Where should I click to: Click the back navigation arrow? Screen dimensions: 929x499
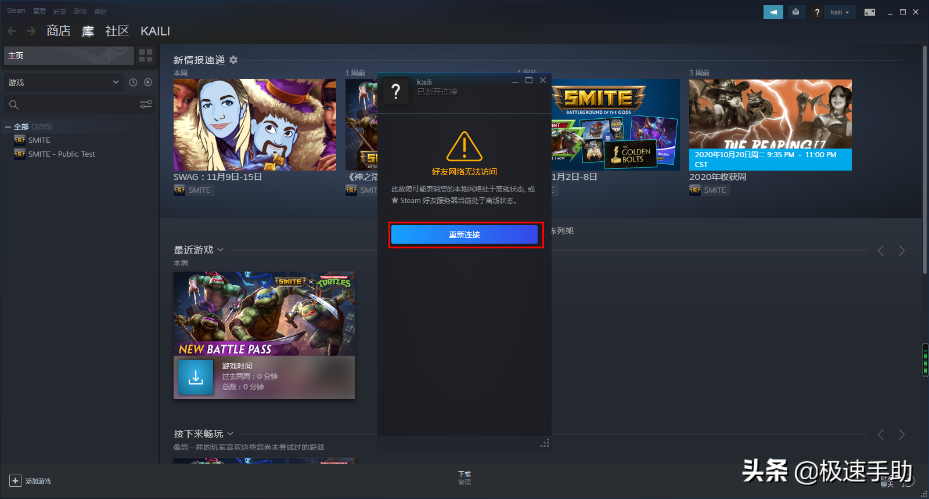coord(12,31)
